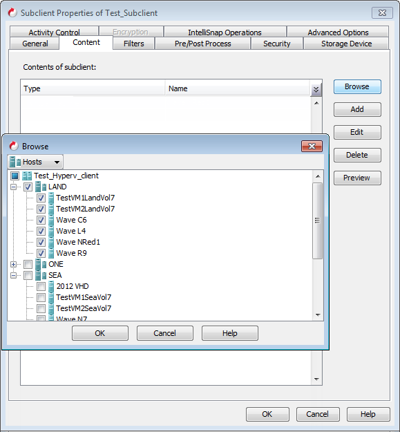The height and width of the screenshot is (432, 400).
Task: Open the Activity Control tab
Action: point(55,32)
